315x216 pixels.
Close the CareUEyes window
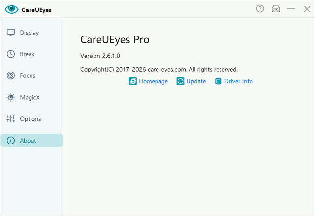tap(307, 9)
